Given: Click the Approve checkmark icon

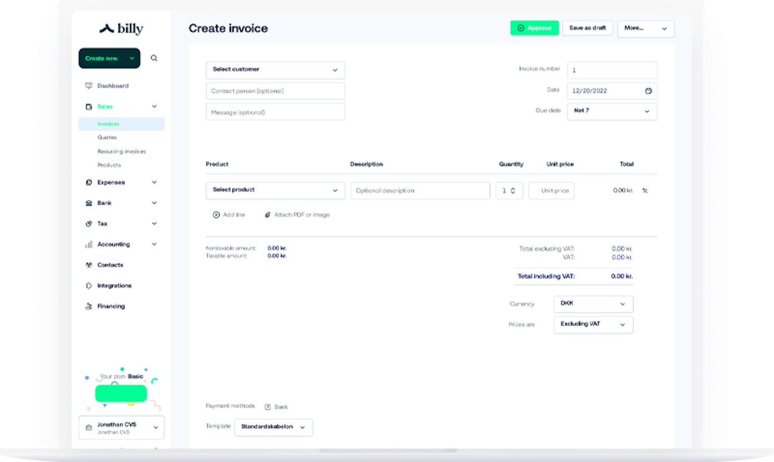Looking at the screenshot, I should coord(521,28).
